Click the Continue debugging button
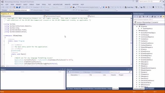This screenshot has height=93, width=165. pos(35,7)
